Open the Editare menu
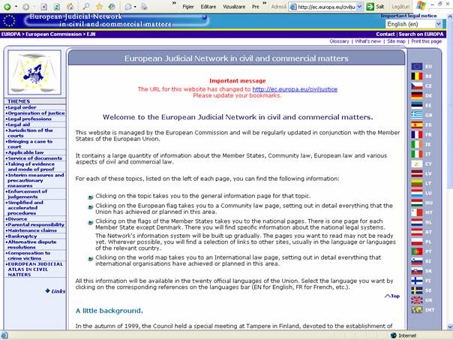Image resolution: width=453 pixels, height=340 pixels. point(208,7)
